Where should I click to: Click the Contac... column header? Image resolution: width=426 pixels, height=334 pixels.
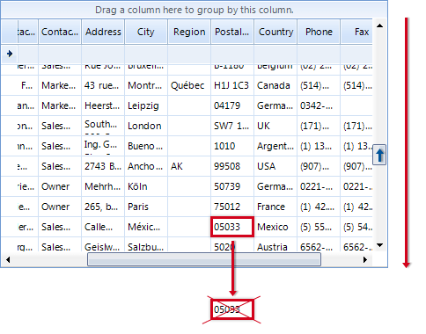pos(60,32)
